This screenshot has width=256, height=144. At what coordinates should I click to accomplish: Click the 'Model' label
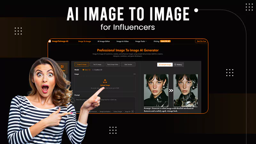point(77,70)
